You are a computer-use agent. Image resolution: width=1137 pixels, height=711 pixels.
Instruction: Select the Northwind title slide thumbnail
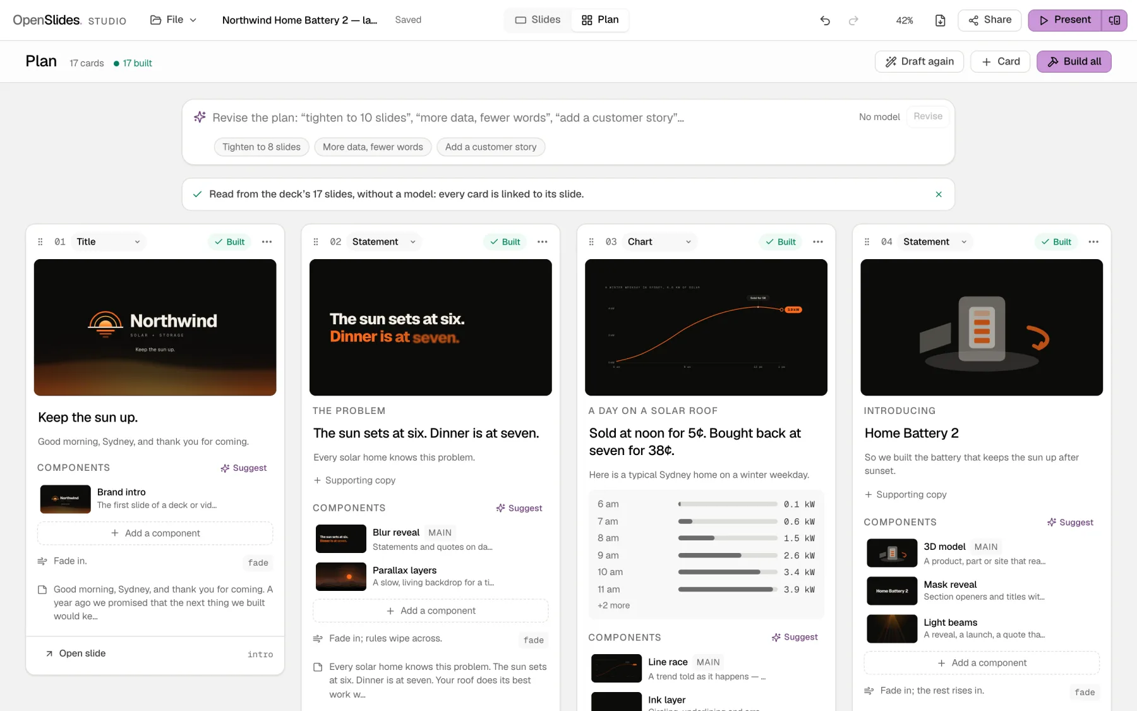[x=155, y=327]
